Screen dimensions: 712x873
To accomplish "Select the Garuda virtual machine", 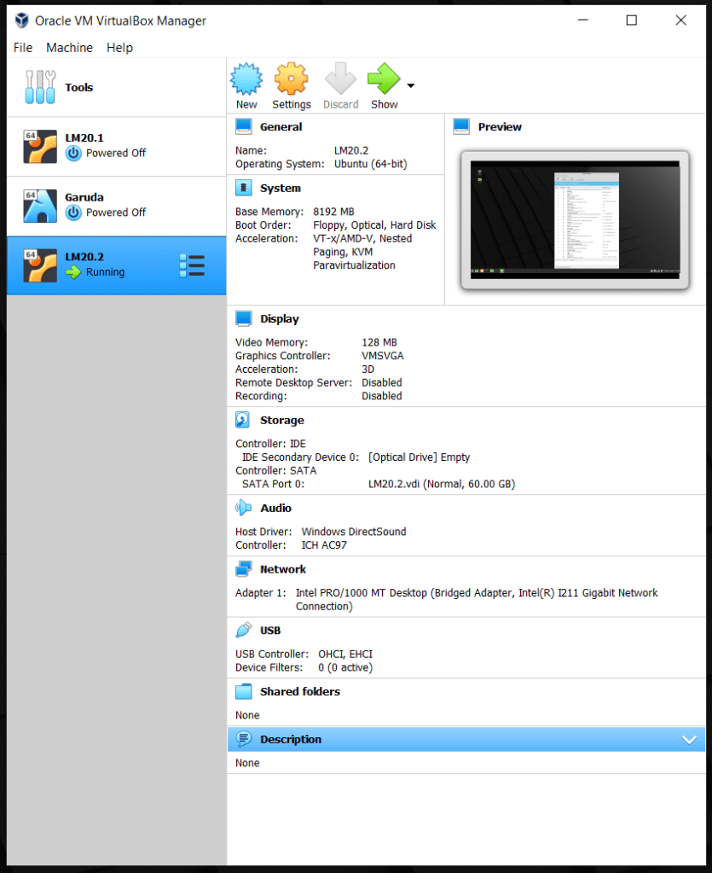I will (117, 206).
